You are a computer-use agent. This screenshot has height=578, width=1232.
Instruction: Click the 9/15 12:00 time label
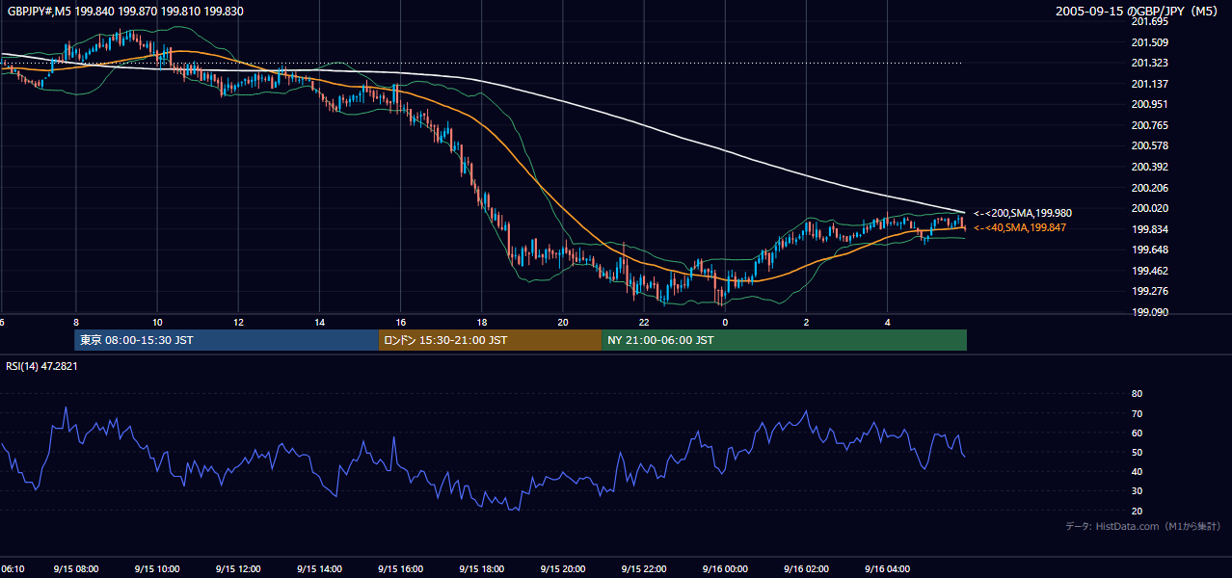[238, 569]
